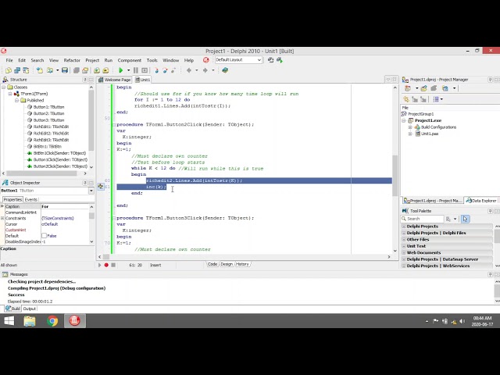Pin the Project Manager panel pushpin

pos(490,80)
